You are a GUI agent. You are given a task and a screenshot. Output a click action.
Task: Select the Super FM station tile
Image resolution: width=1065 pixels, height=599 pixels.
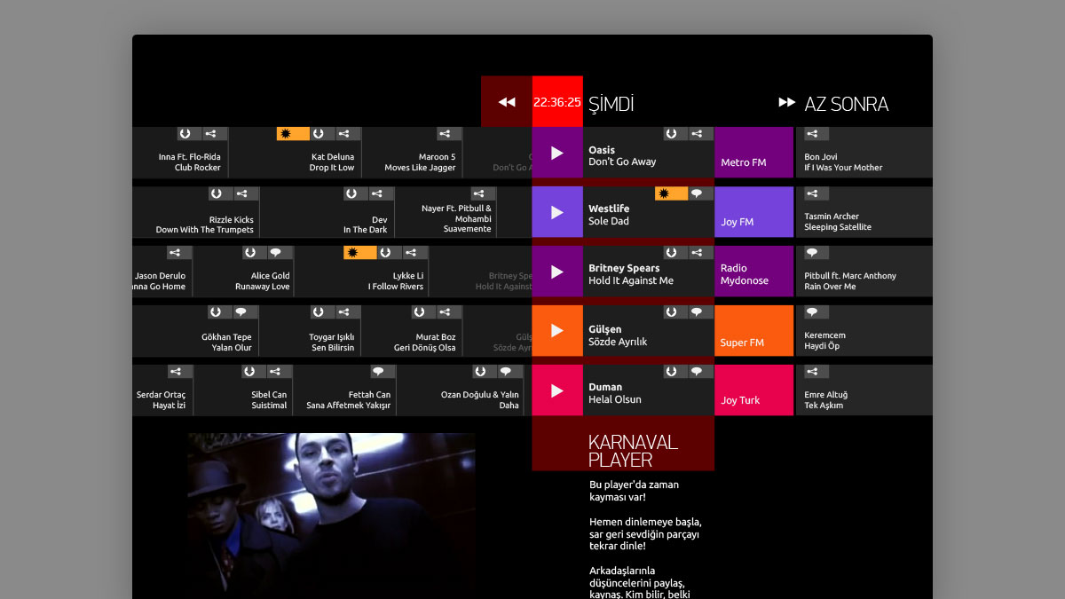pyautogui.click(x=753, y=330)
